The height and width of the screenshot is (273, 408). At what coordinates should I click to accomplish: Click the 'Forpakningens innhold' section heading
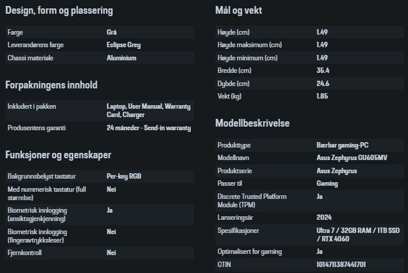click(x=51, y=85)
